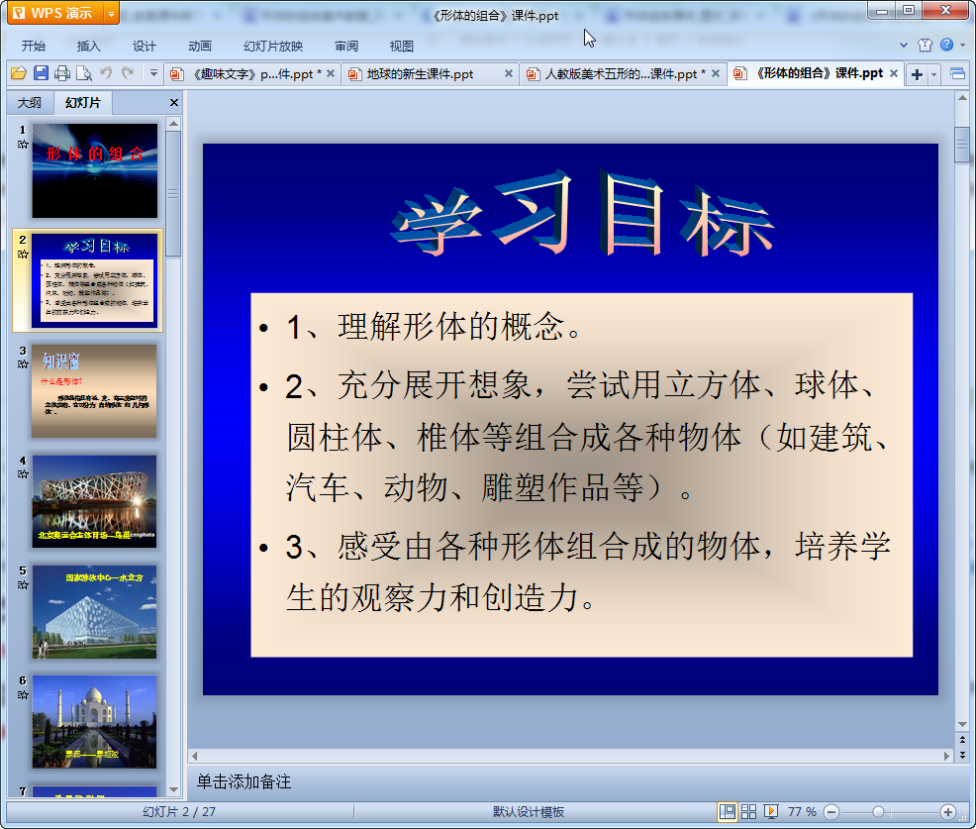Image resolution: width=976 pixels, height=829 pixels.
Task: Go to next slide with double-down arrow
Action: [x=962, y=755]
